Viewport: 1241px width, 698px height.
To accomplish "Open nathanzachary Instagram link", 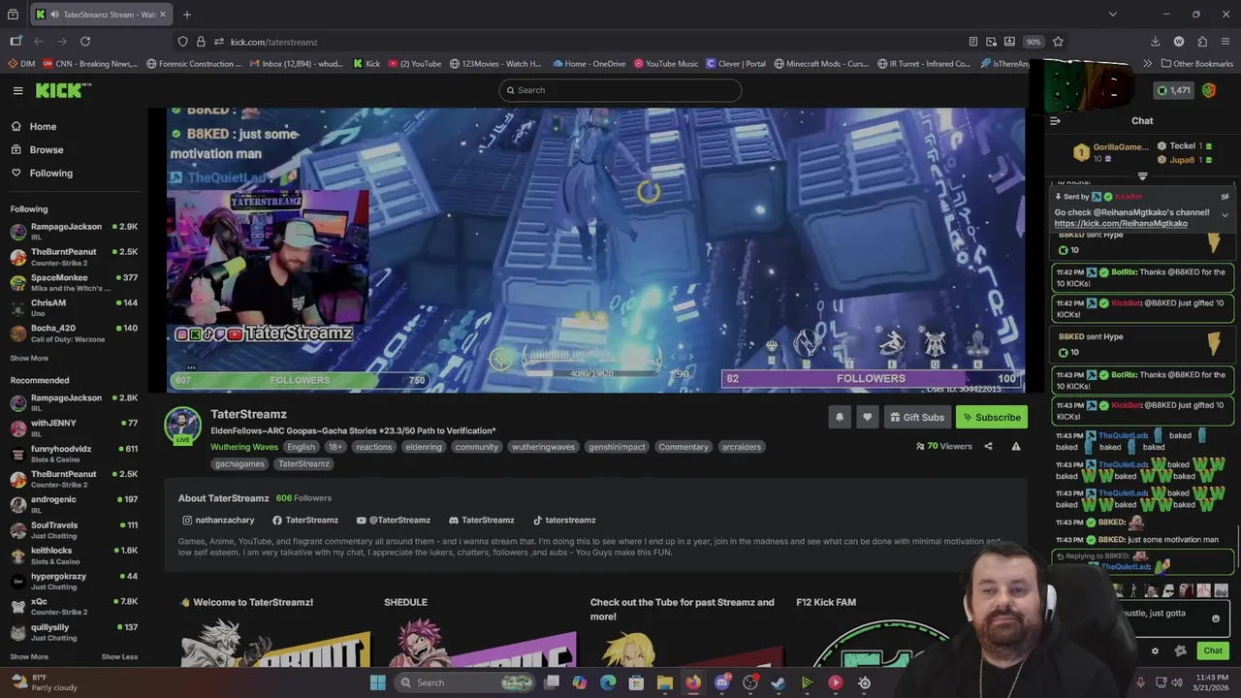I will (x=218, y=520).
